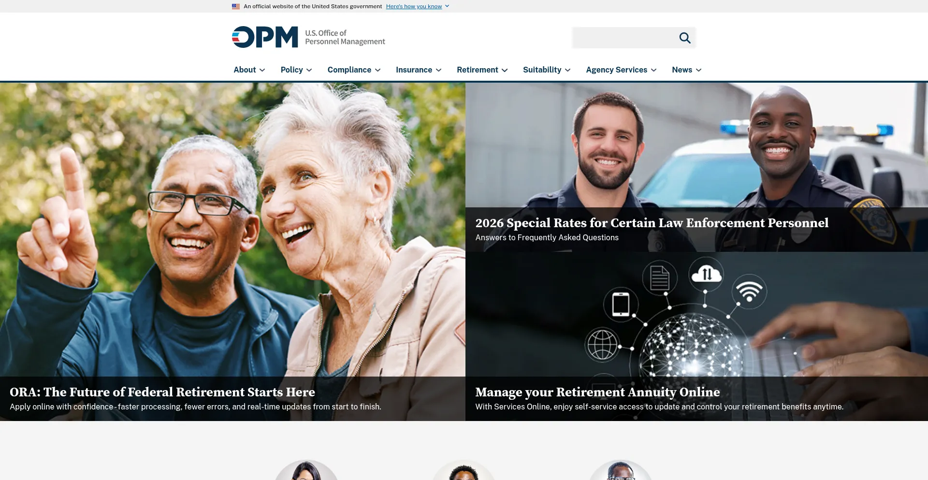
Task: Open Manage your Retirement Annuity Online link
Action: click(x=597, y=392)
